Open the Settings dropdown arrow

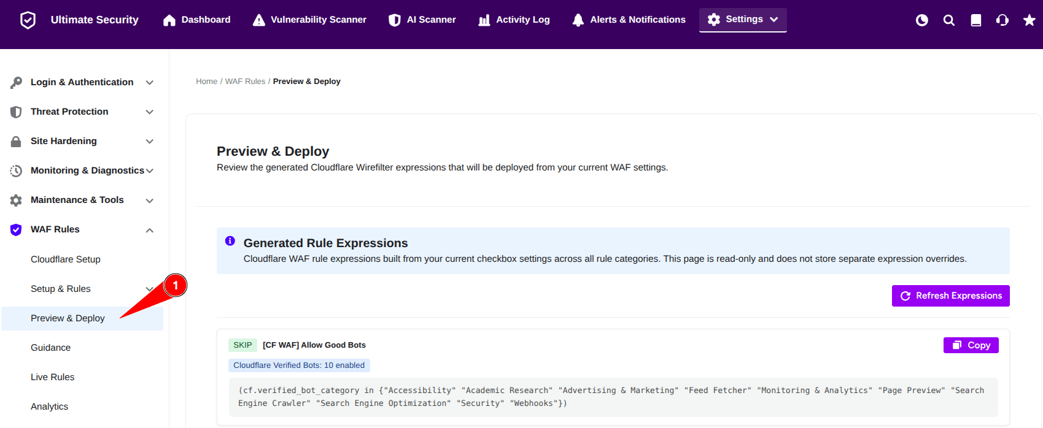[774, 20]
